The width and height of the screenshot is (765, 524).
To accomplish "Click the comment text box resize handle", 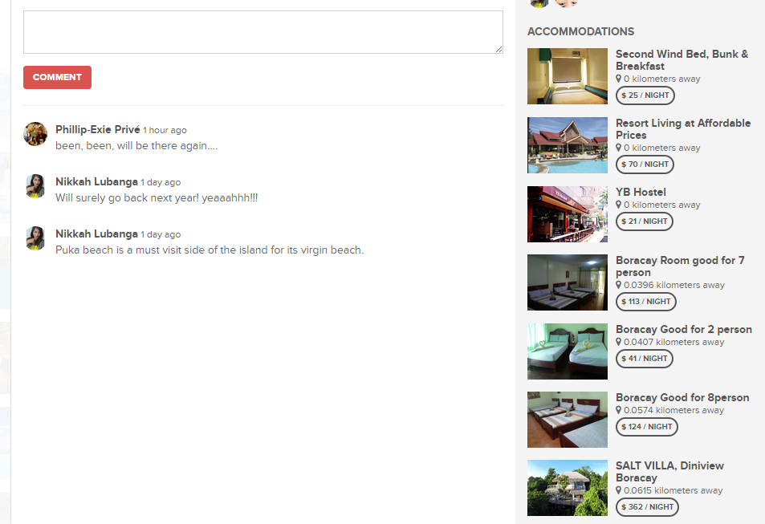I will point(498,49).
